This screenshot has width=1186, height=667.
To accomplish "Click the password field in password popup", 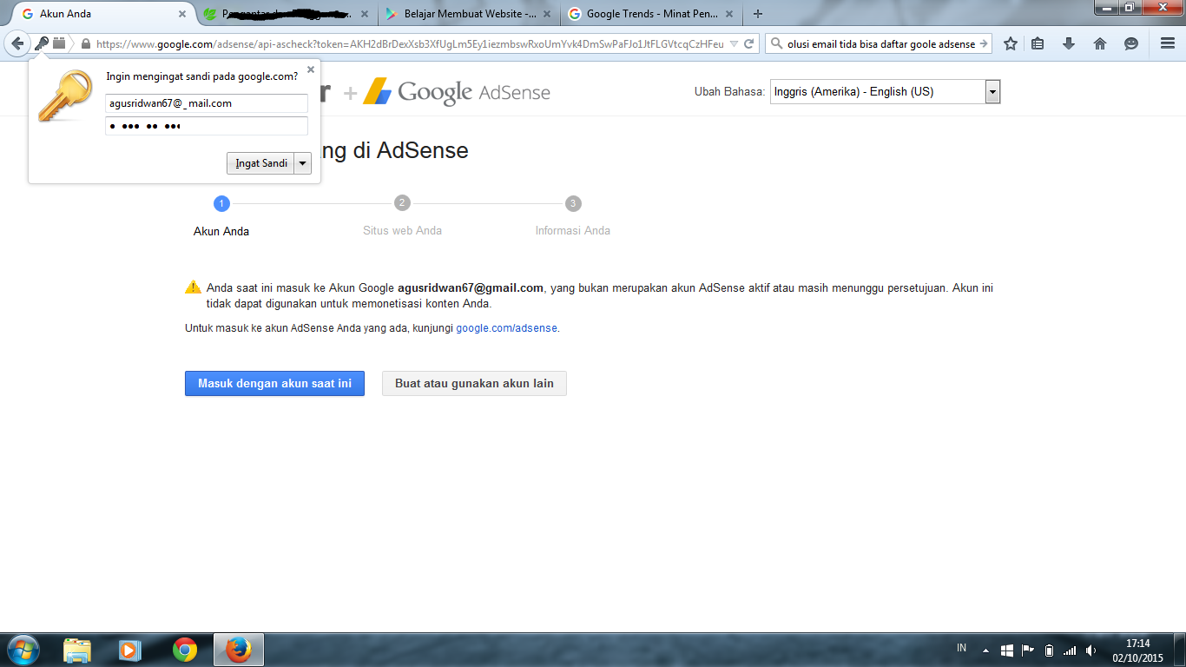I will pyautogui.click(x=207, y=126).
